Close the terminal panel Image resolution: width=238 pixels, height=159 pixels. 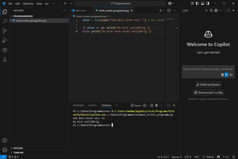coord(174,105)
